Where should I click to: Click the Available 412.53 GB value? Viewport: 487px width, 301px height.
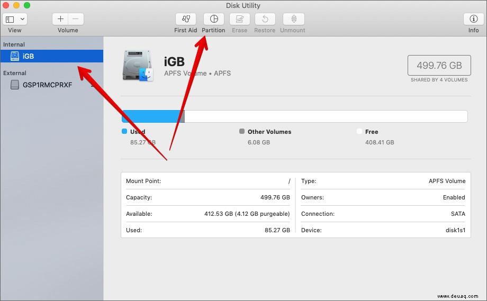point(247,214)
